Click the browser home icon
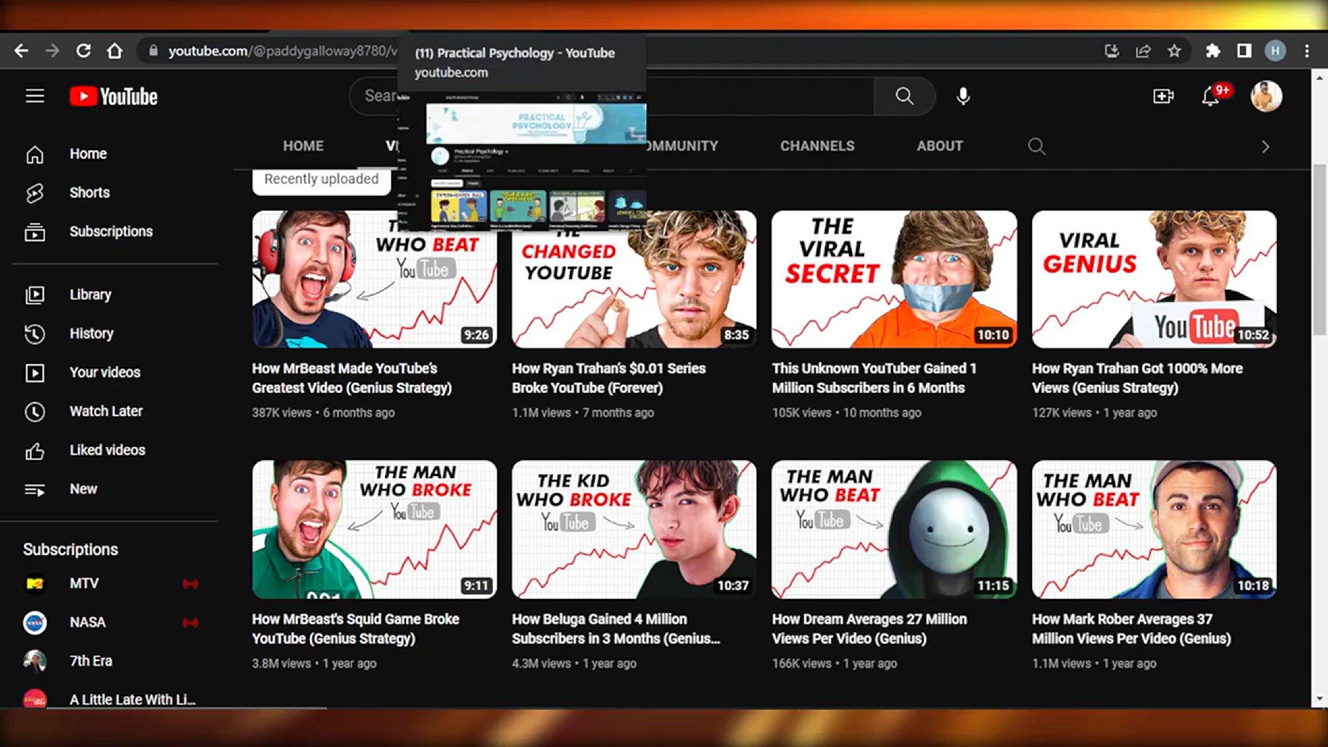 coord(115,50)
